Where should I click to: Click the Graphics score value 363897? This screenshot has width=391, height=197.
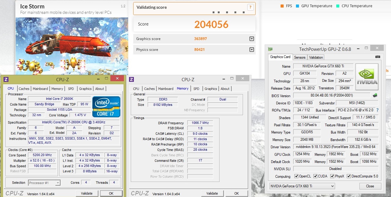pos(201,39)
